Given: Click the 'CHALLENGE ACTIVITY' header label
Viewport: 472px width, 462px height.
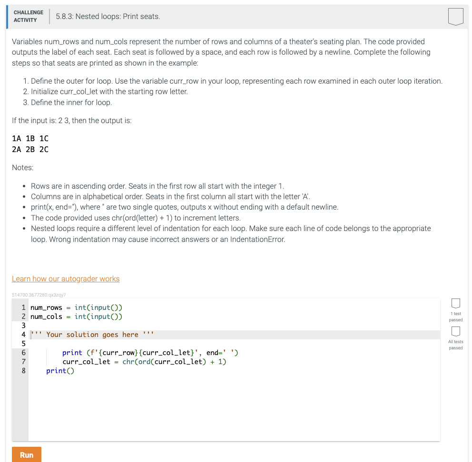Looking at the screenshot, I should [x=28, y=16].
